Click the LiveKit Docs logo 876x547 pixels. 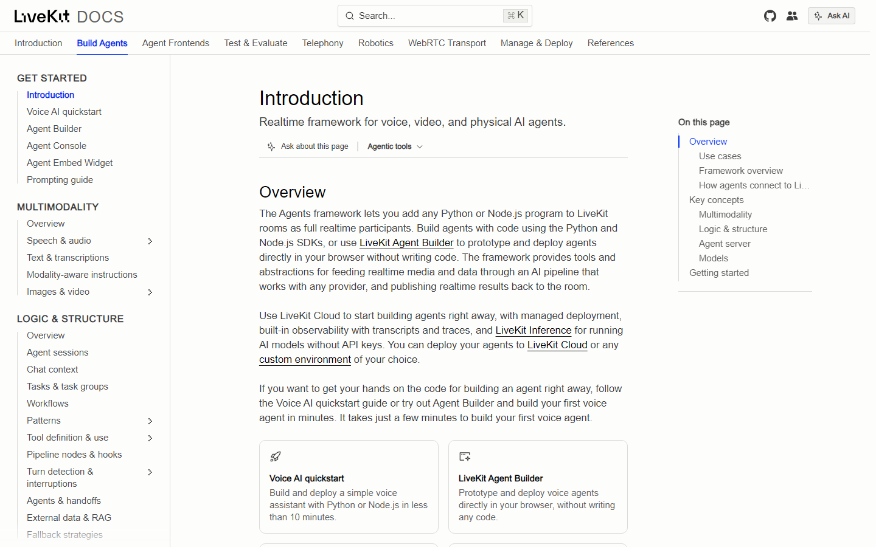click(69, 16)
